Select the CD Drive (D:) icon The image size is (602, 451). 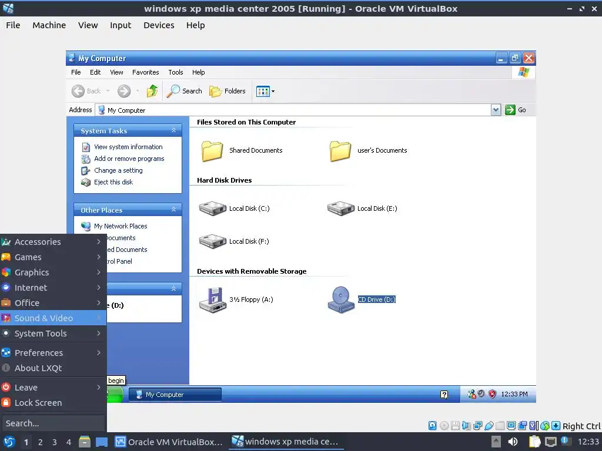click(x=340, y=300)
